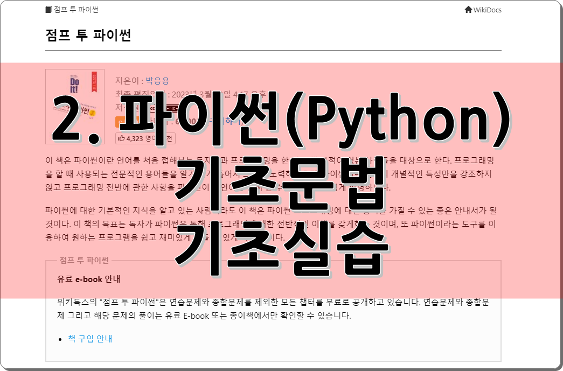Open the 점프 투 파이썬 breadcrumb link
This screenshot has width=563, height=371.
[x=76, y=10]
